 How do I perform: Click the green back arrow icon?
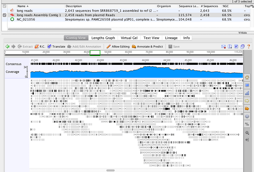point(7,46)
